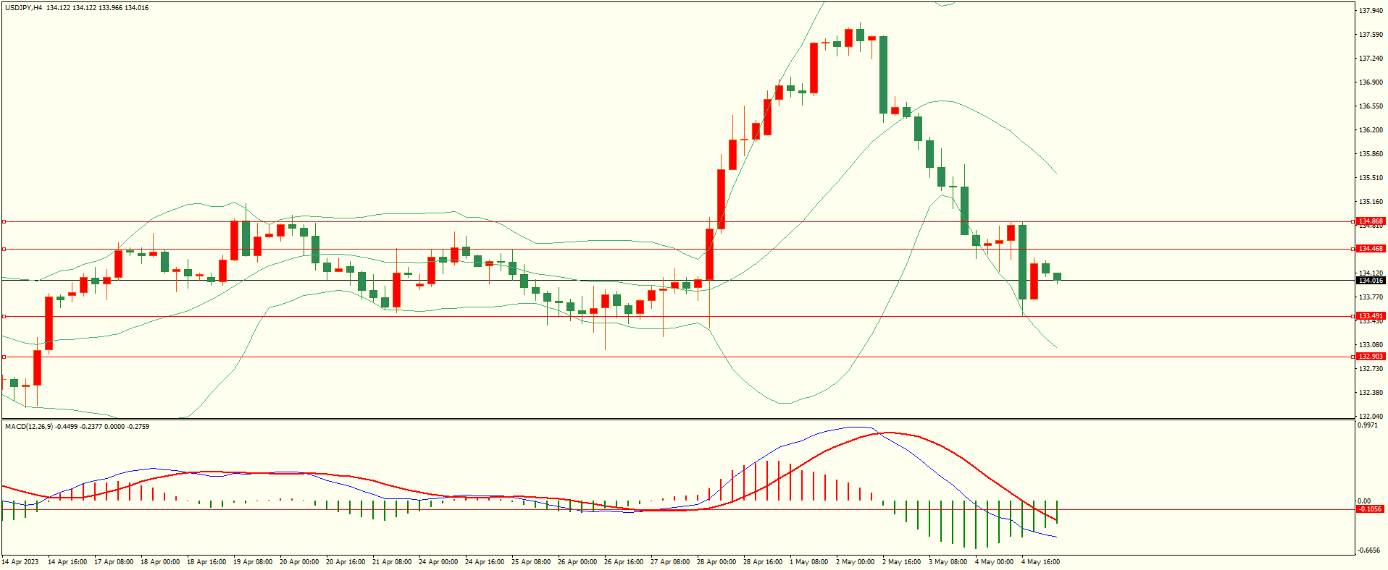The height and width of the screenshot is (570, 1388).
Task: Click the 135.510 price axis label
Action: (x=1371, y=178)
